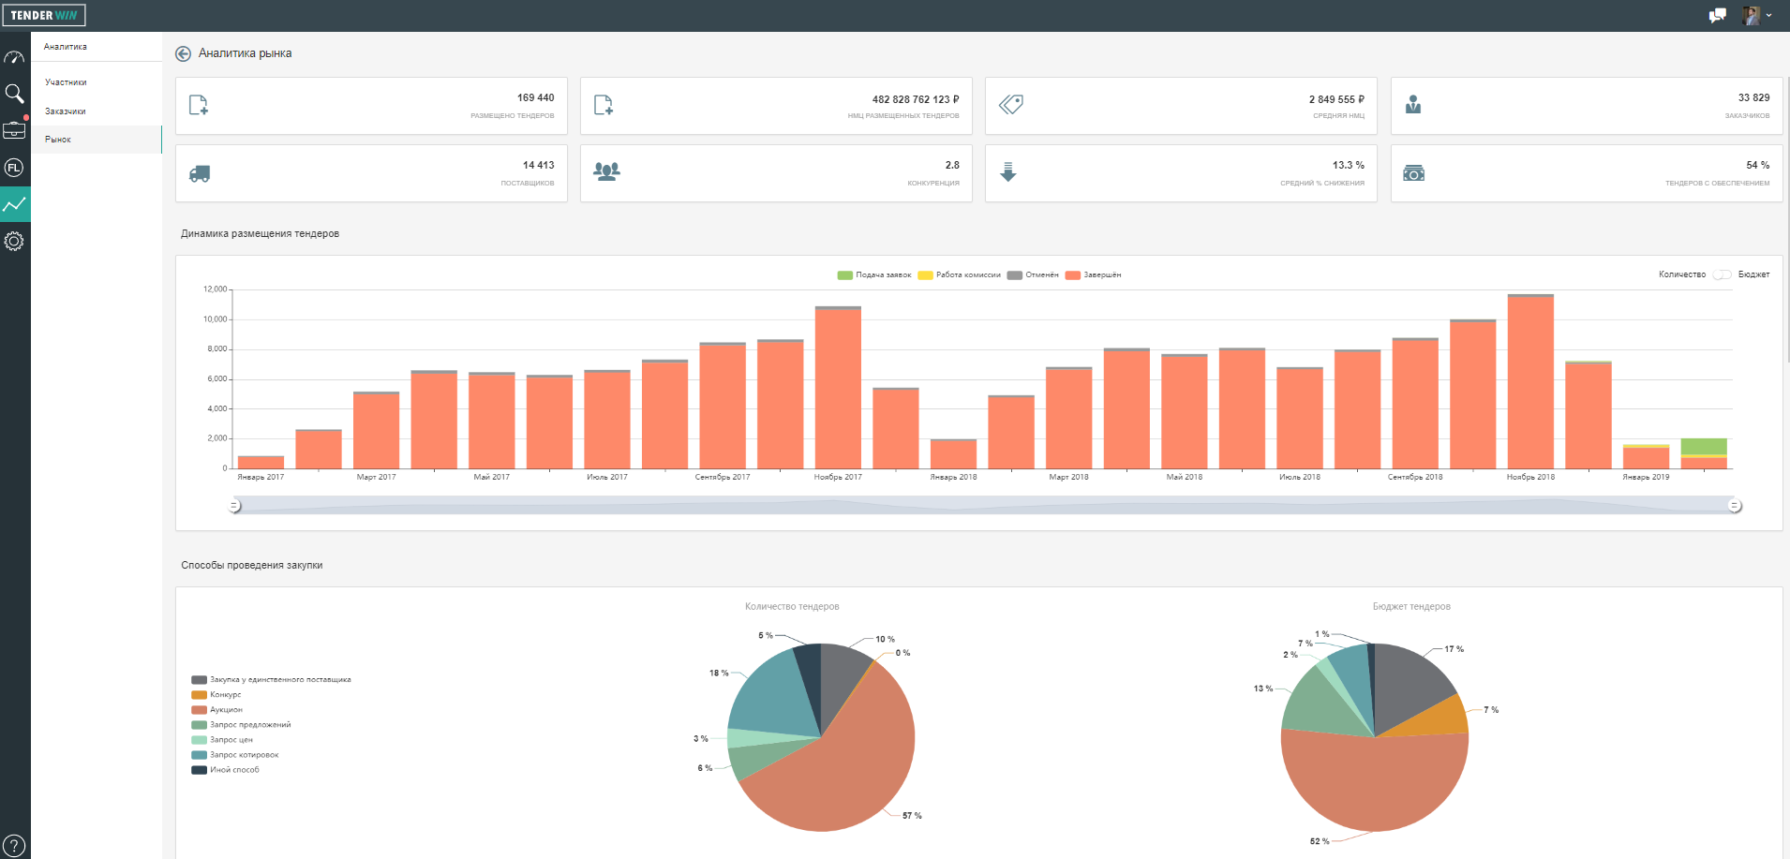Image resolution: width=1790 pixels, height=859 pixels.
Task: Open the briefcase section with notification dot
Action: click(x=14, y=130)
